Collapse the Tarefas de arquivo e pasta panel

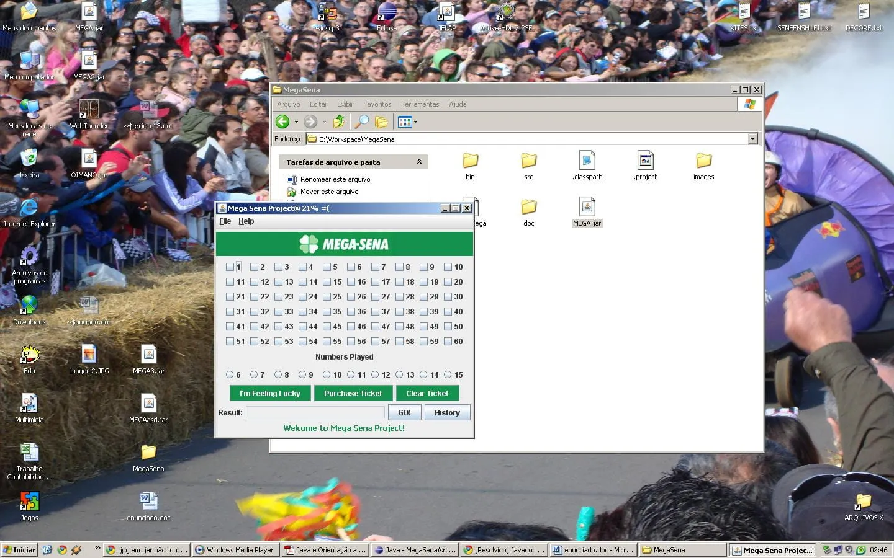point(419,162)
